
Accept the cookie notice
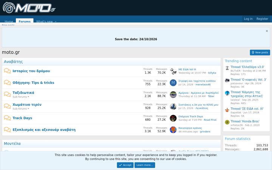tap(125, 165)
